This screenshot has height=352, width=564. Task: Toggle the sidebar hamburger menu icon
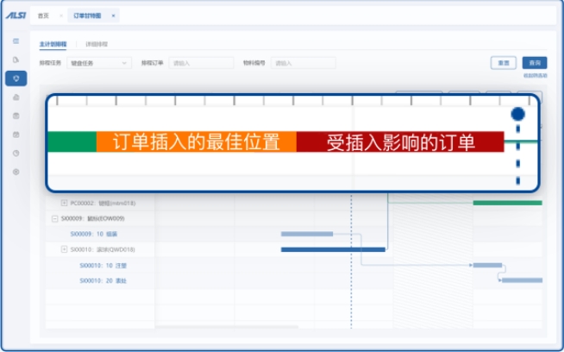click(16, 41)
